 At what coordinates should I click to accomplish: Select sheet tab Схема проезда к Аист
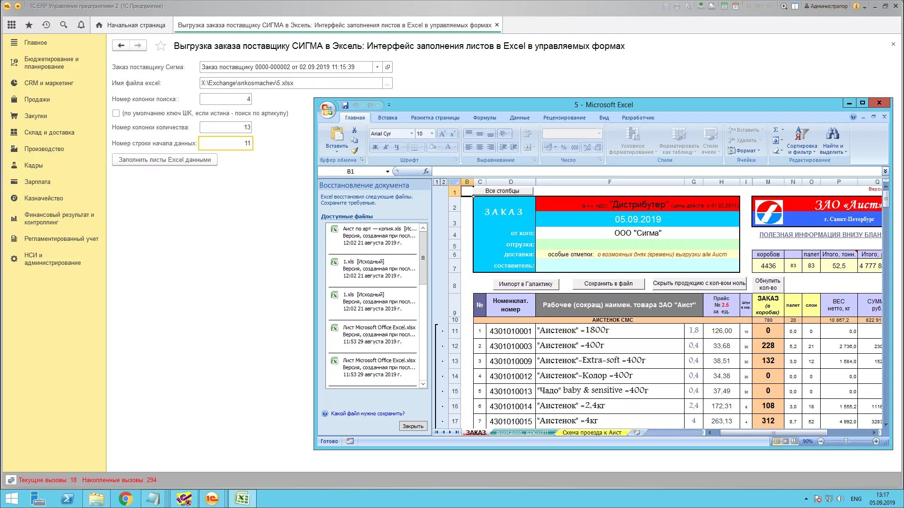point(592,433)
